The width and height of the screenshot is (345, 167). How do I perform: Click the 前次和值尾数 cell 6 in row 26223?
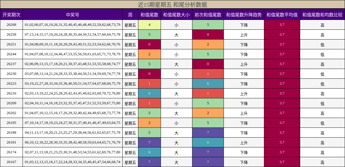[x=208, y=83]
